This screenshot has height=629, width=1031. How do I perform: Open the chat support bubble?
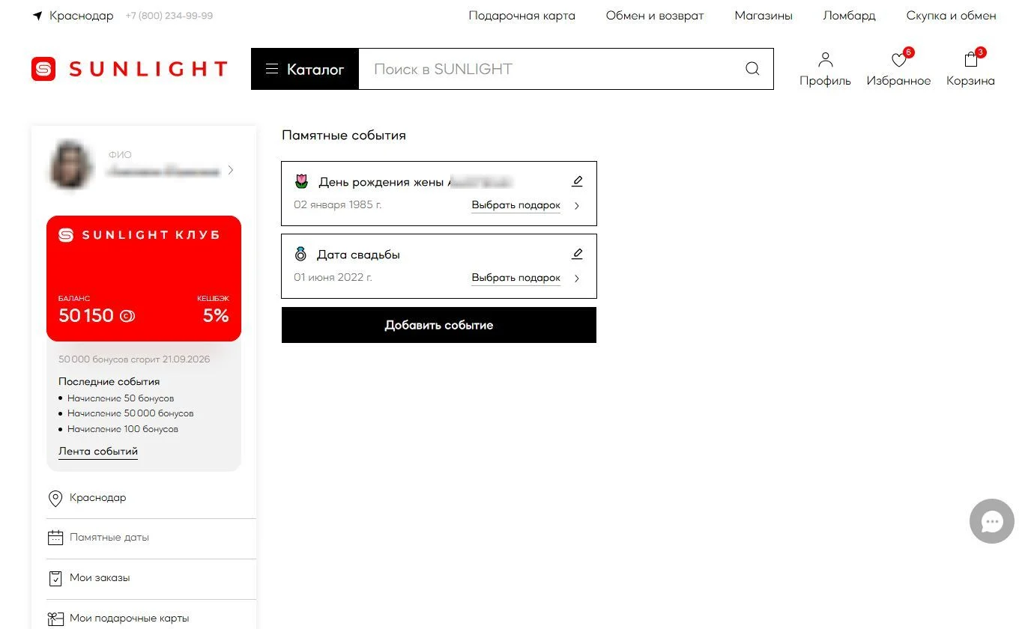pyautogui.click(x=992, y=521)
